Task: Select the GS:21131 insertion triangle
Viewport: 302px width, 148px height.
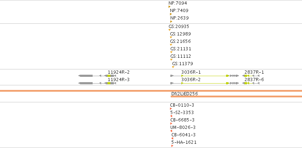Action: (171, 52)
